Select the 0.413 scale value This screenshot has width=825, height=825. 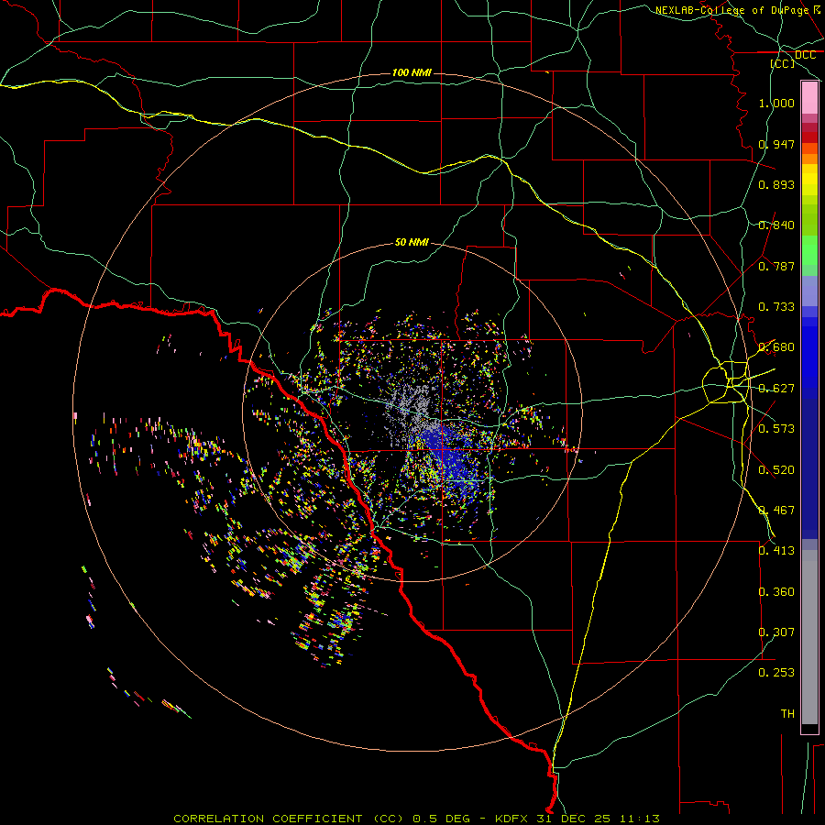[x=776, y=551]
